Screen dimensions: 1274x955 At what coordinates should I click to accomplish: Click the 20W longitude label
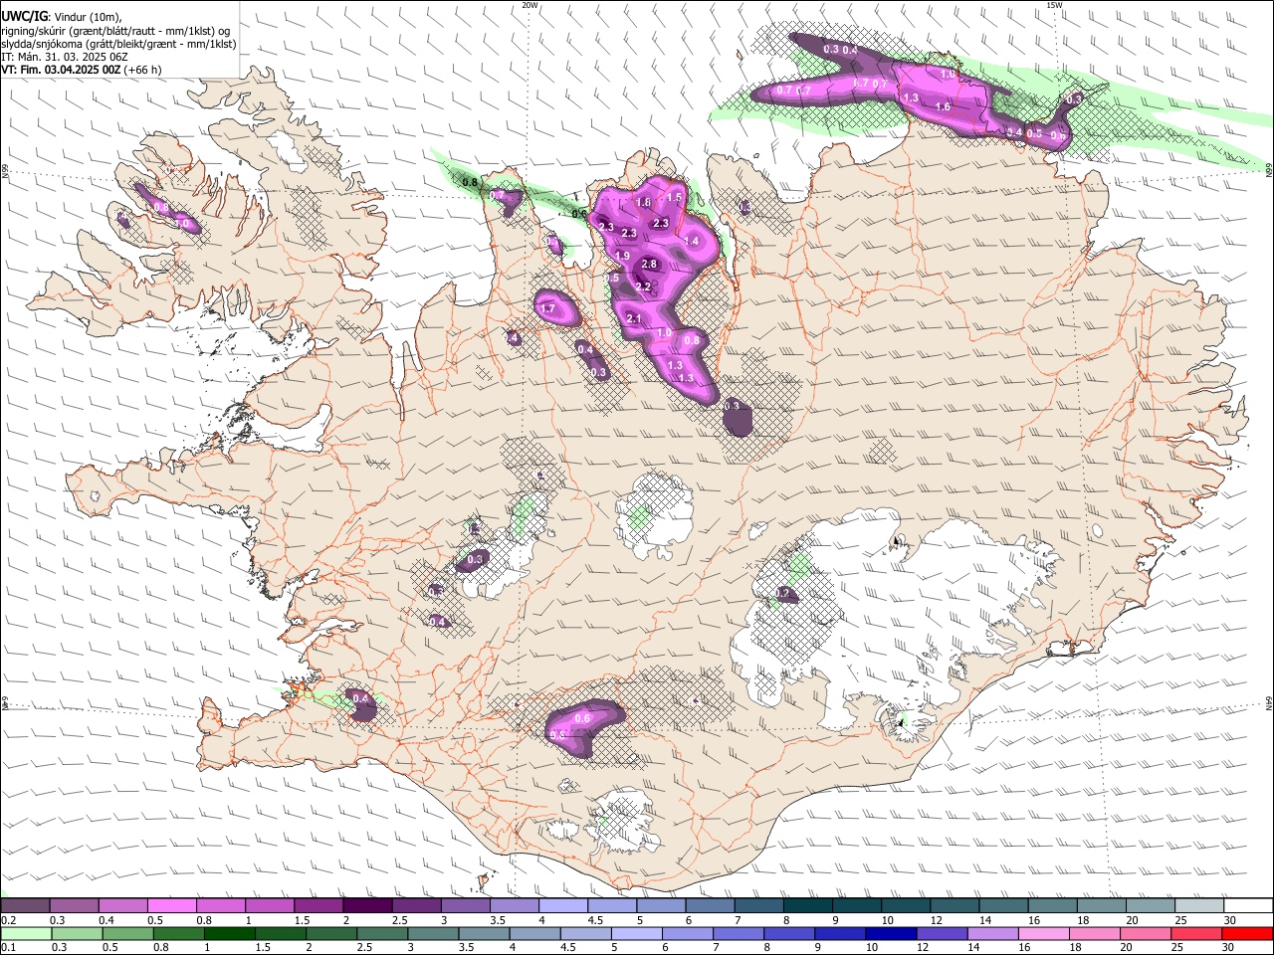(530, 5)
